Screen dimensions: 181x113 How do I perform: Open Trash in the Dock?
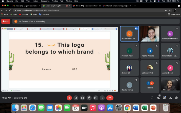coord(166,108)
